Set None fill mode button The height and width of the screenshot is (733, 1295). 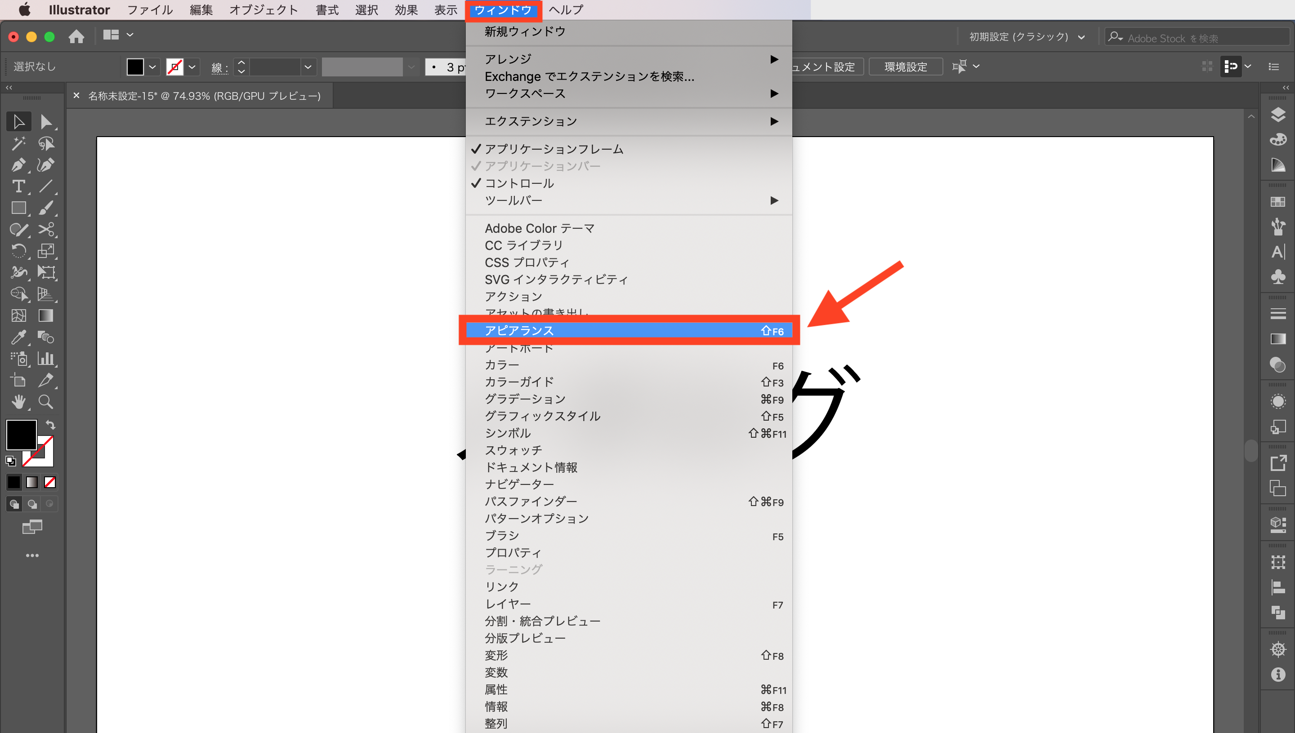(50, 482)
